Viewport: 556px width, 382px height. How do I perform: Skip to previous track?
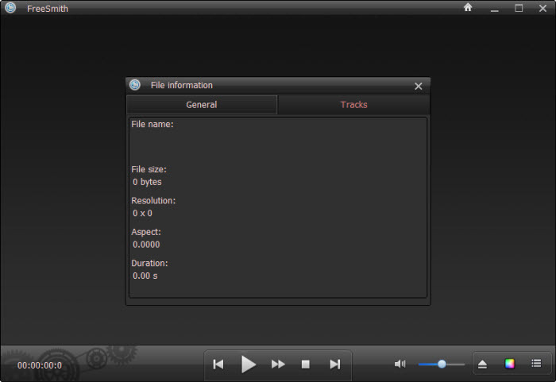pos(218,365)
